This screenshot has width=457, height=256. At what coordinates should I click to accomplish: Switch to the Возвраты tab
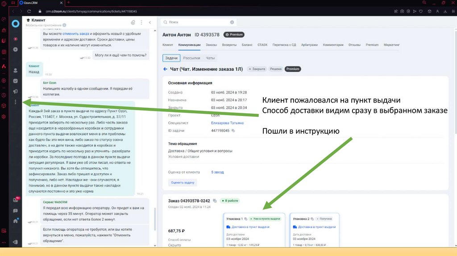(x=229, y=45)
